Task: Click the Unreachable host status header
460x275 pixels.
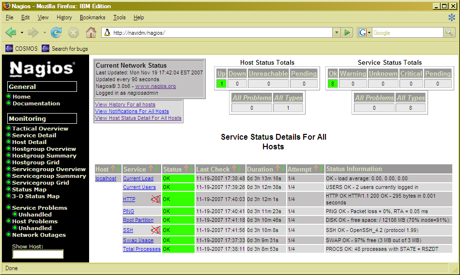Action: point(268,73)
